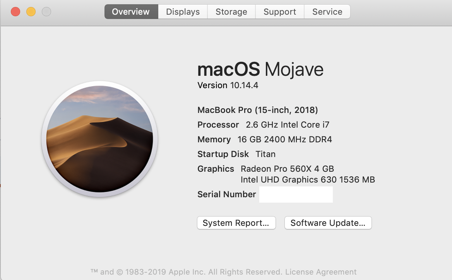Click the Processor label
Image resolution: width=452 pixels, height=280 pixels.
218,125
